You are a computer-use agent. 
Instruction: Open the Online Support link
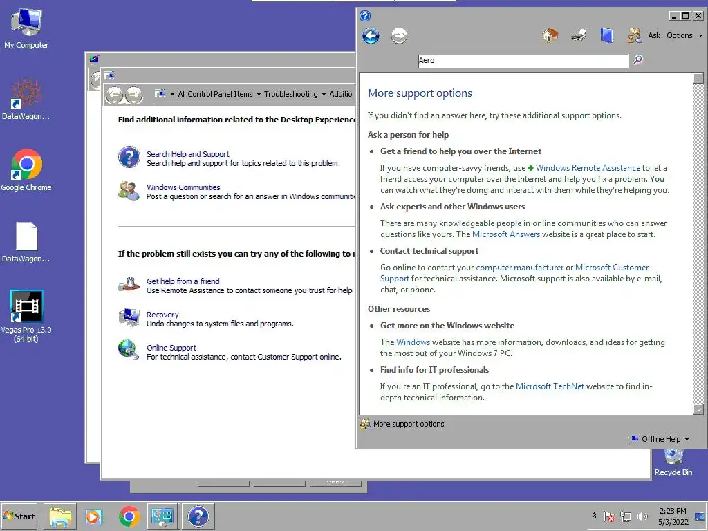pyautogui.click(x=171, y=348)
